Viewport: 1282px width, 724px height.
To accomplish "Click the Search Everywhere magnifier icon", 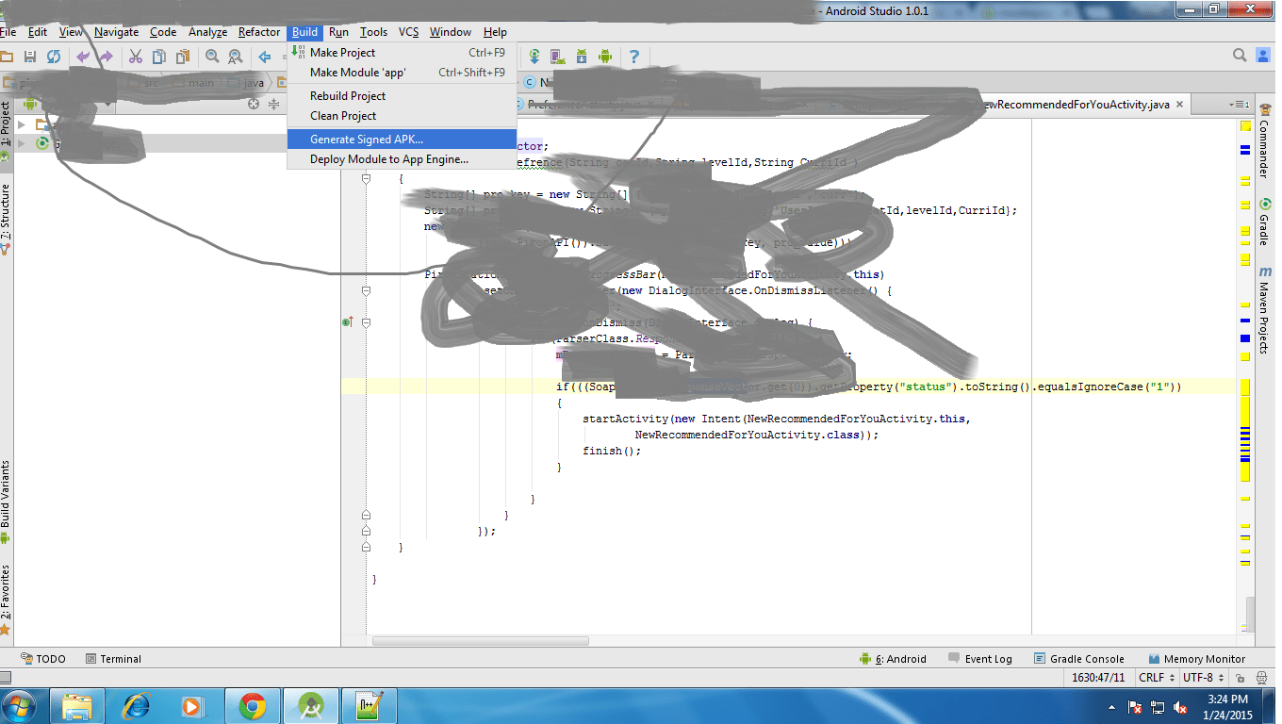I will [x=1241, y=57].
